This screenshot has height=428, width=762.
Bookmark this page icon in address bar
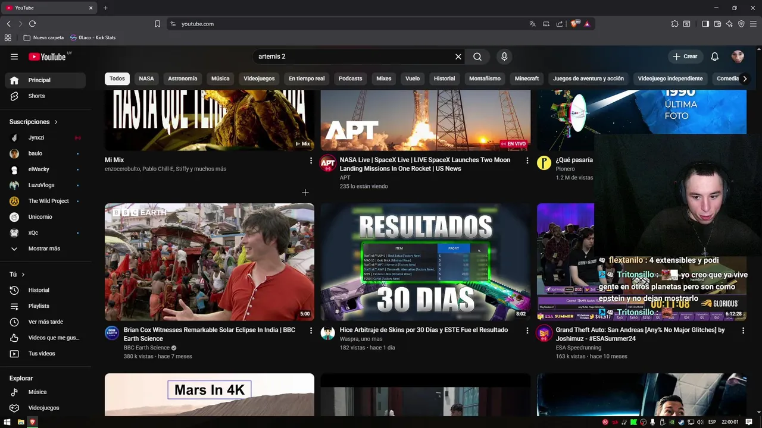pos(157,24)
